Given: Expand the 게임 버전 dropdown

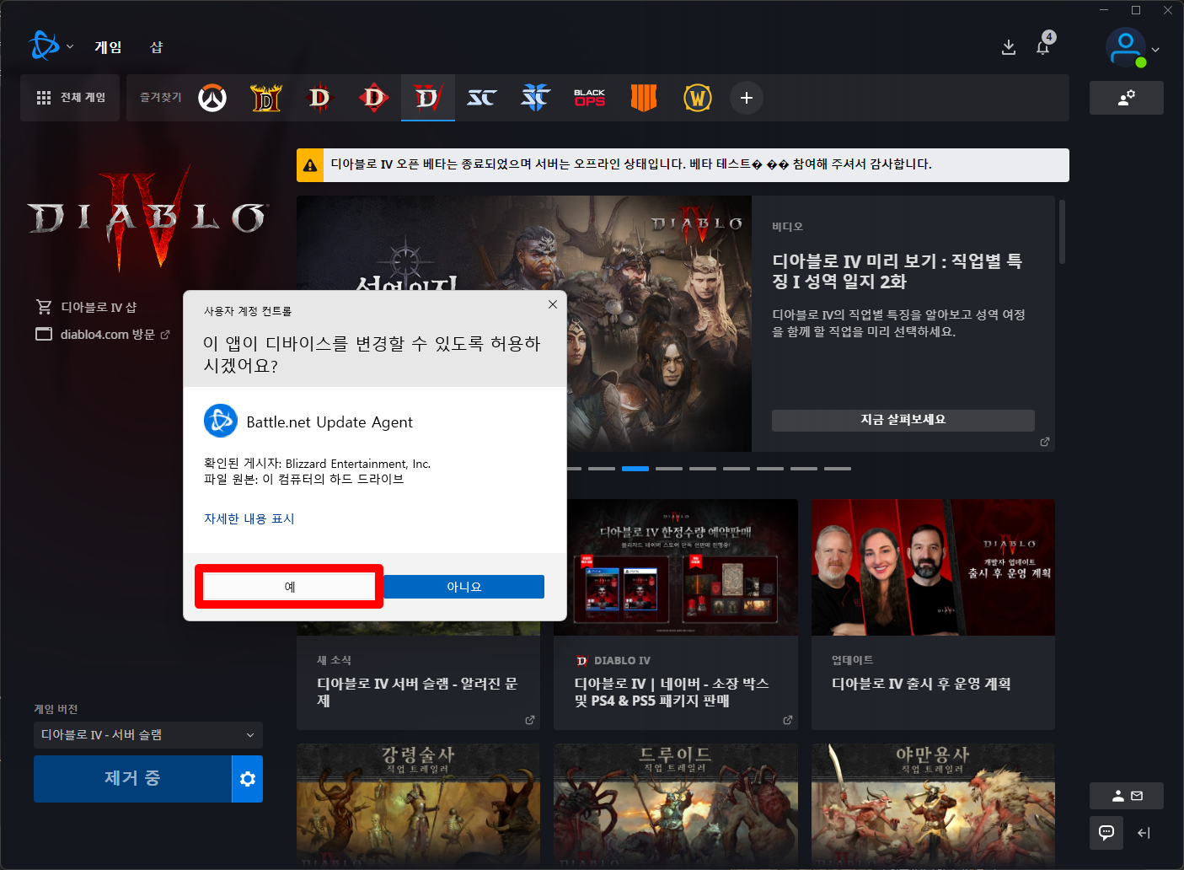Looking at the screenshot, I should (x=148, y=735).
